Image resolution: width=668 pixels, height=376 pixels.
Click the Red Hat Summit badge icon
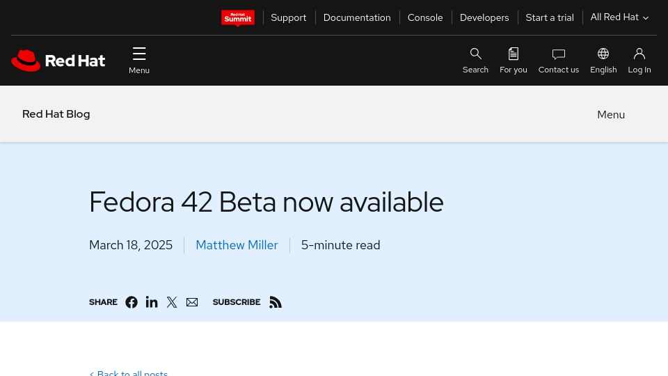click(x=238, y=18)
